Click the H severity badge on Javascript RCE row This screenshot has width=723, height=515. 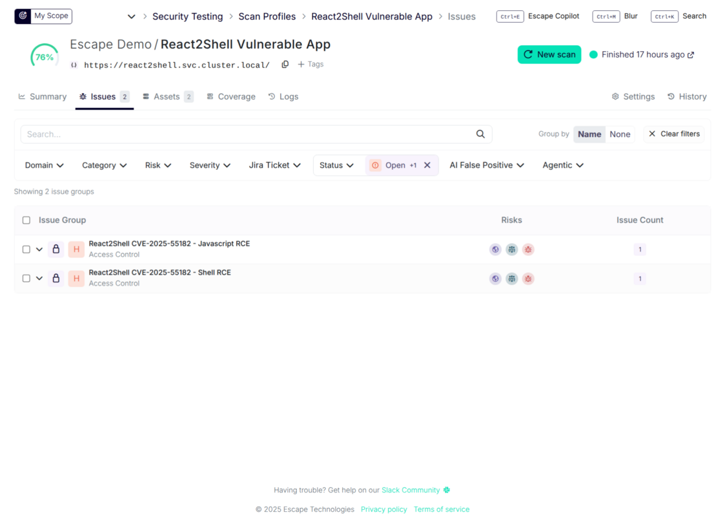pyautogui.click(x=76, y=249)
